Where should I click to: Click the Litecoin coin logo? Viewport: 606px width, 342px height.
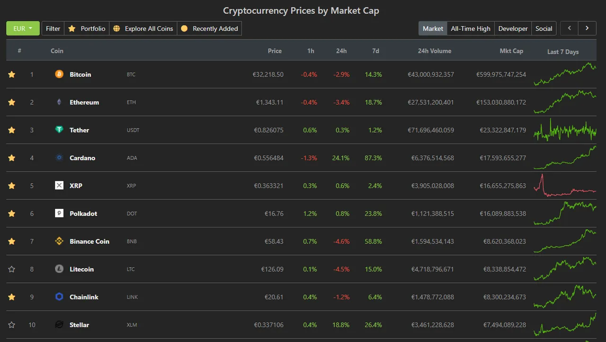coord(59,269)
